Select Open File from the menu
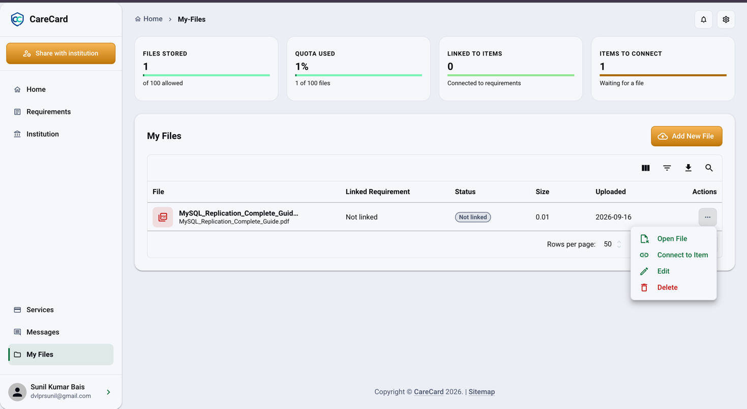Viewport: 747px width, 409px height. point(674,239)
